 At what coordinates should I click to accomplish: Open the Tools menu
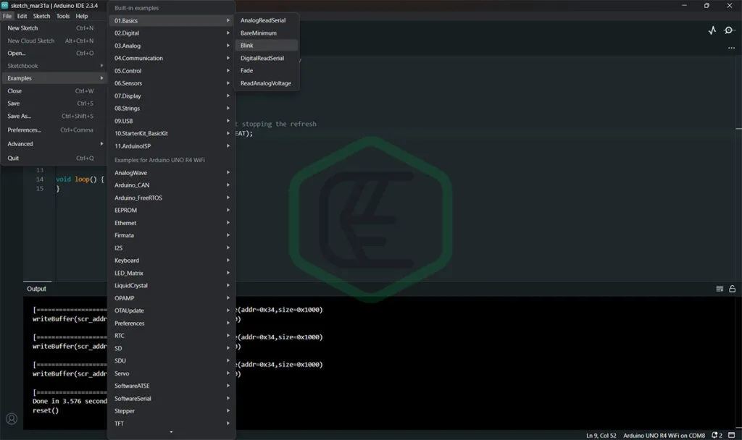coord(63,16)
